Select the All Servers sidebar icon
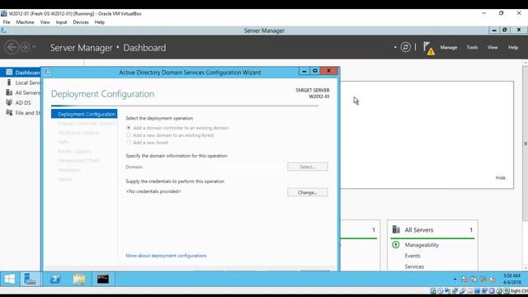This screenshot has height=297, width=528. click(x=9, y=92)
